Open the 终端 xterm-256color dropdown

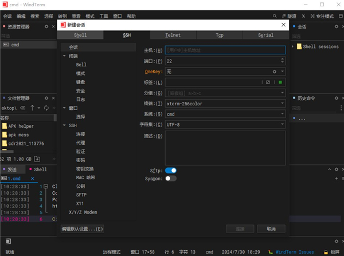pos(225,103)
